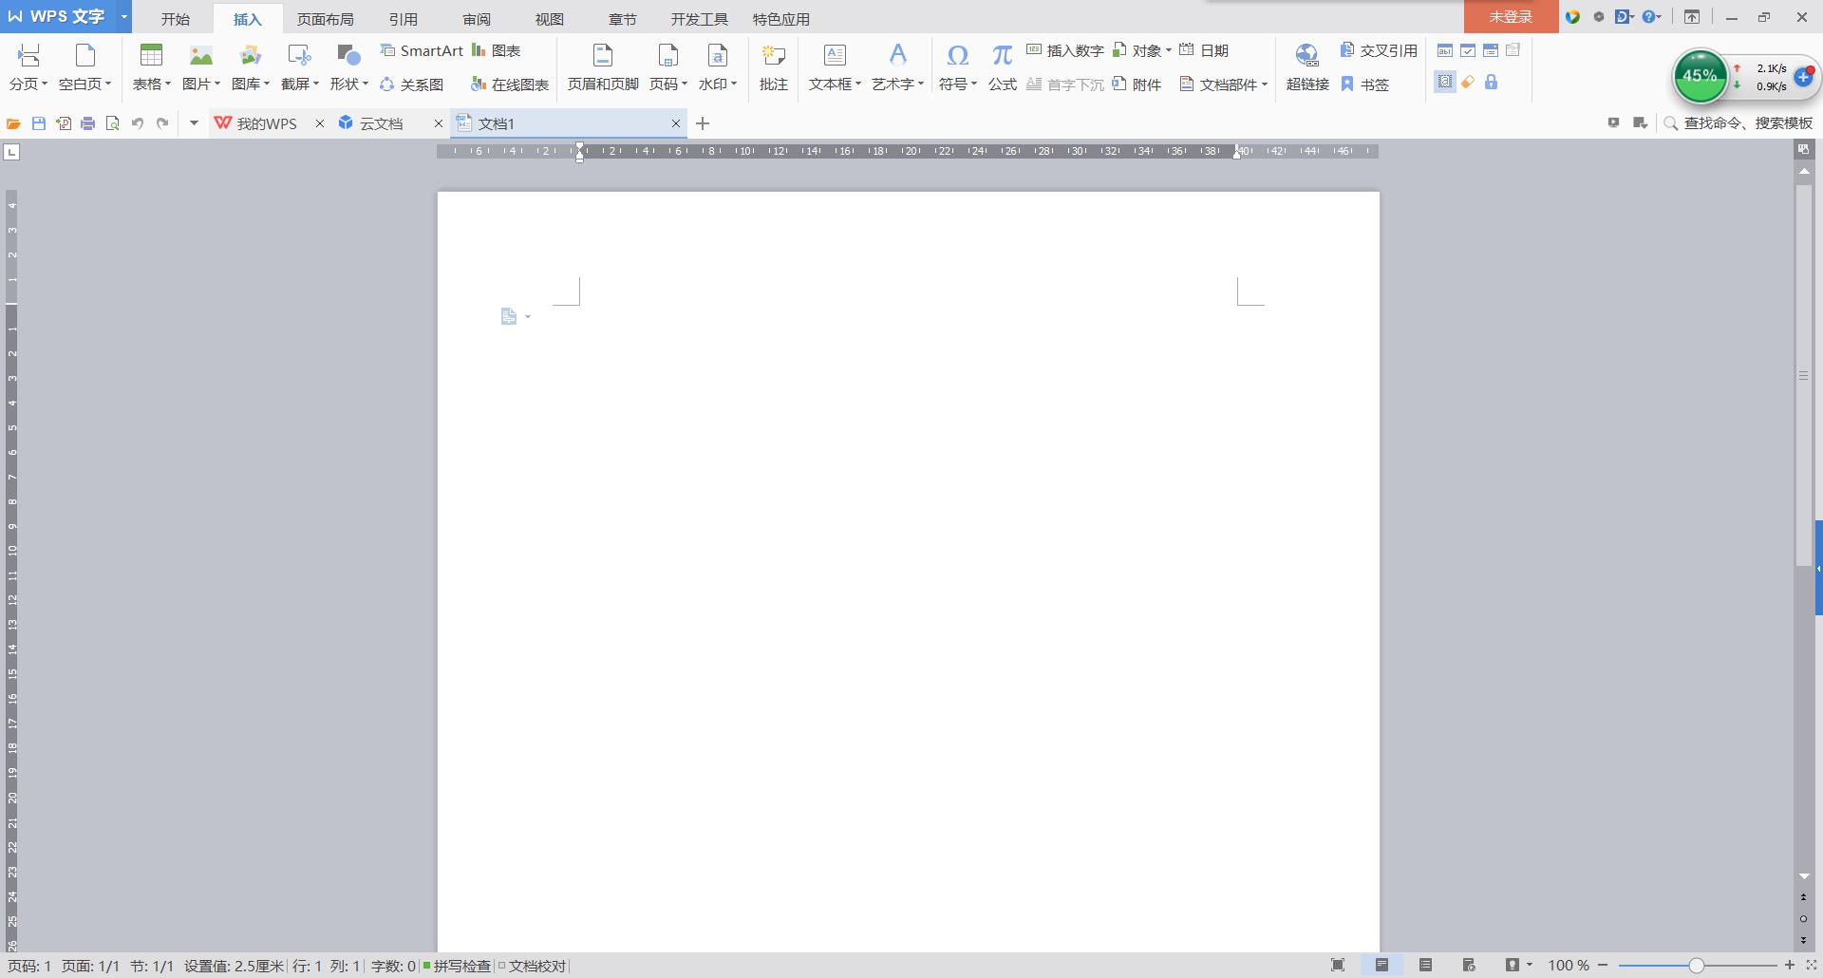This screenshot has width=1823, height=978.
Task: Insert a picture via the 图片 icon
Action: tap(201, 55)
